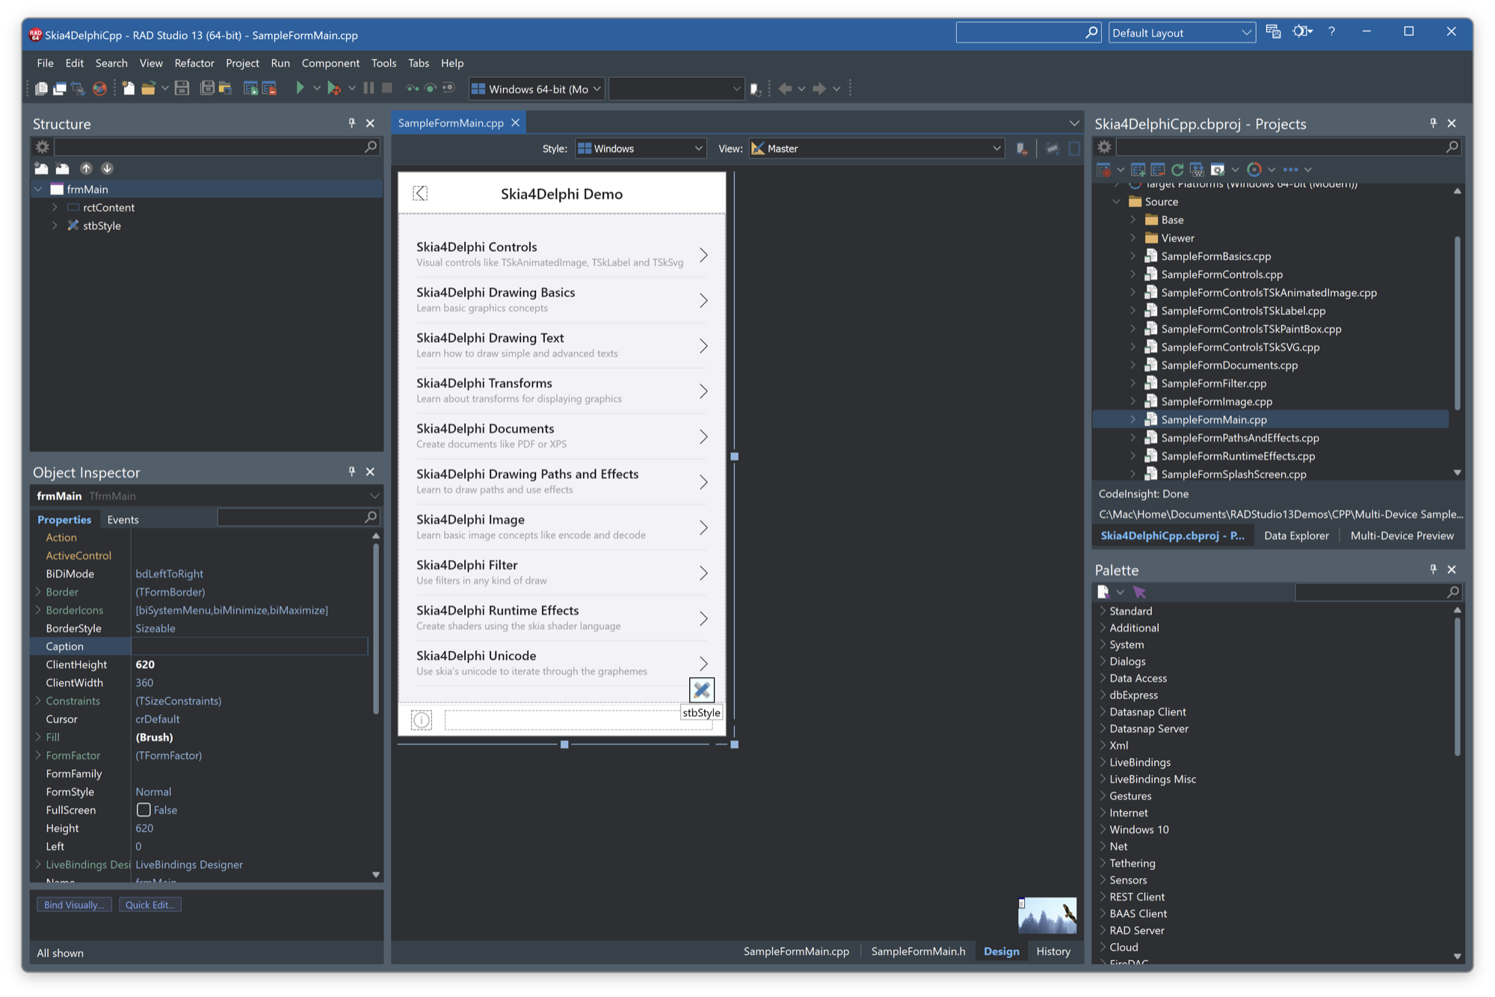The width and height of the screenshot is (1495, 997).
Task: Click the Palette selection cursor icon
Action: 1138,592
